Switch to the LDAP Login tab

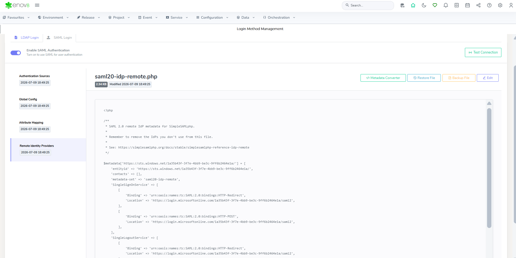(x=27, y=38)
